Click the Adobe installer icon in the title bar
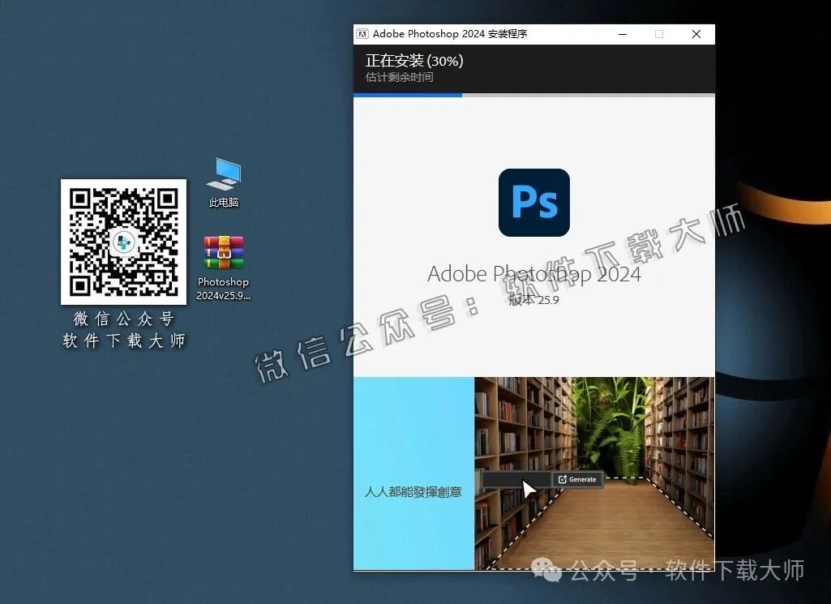The height and width of the screenshot is (604, 831). [x=362, y=33]
